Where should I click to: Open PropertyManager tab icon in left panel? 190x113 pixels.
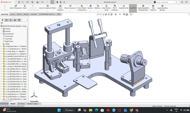[x=7, y=20]
